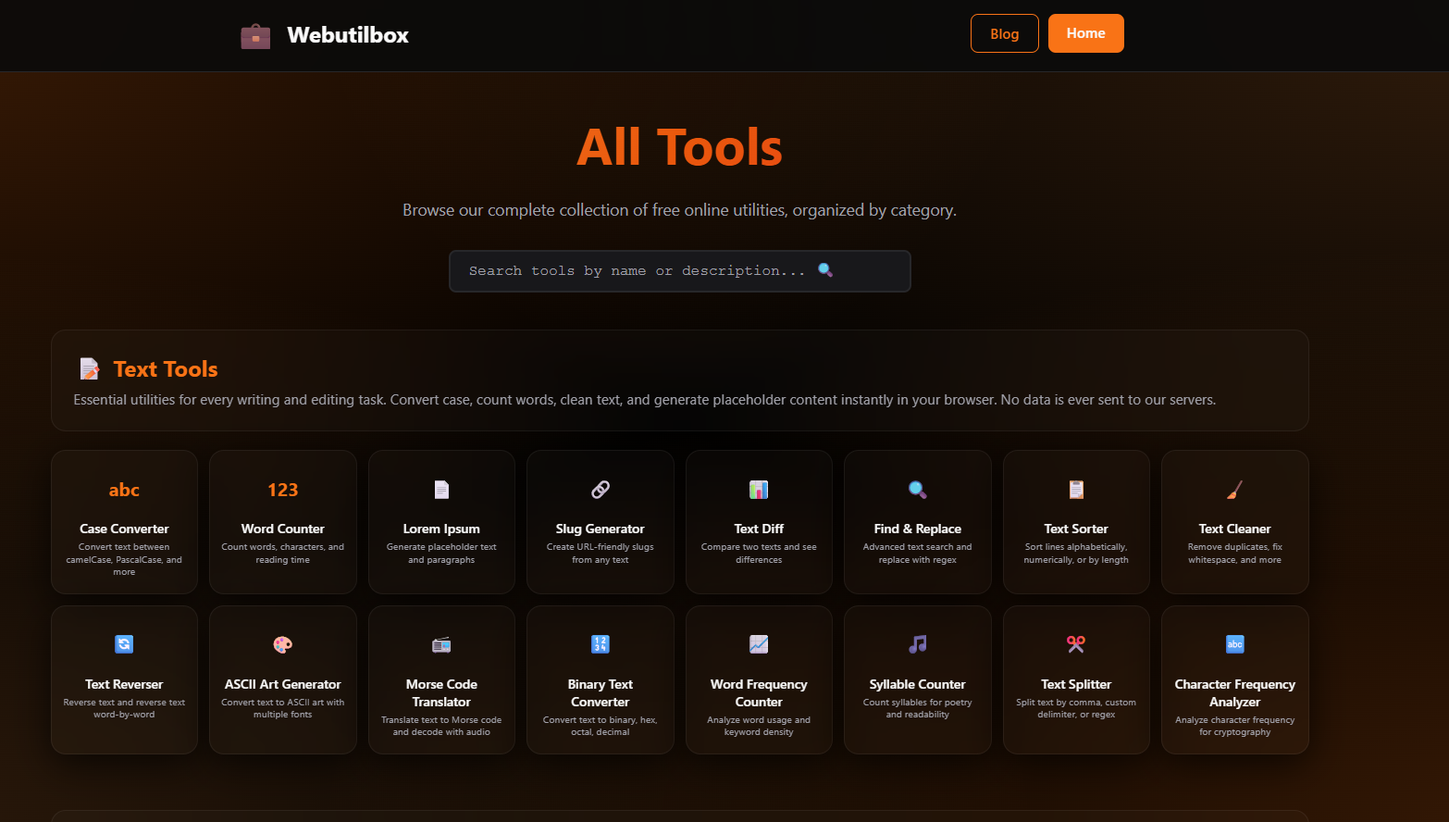Image resolution: width=1449 pixels, height=822 pixels.
Task: Click 'Translate text to Morse code' description
Action: [441, 726]
